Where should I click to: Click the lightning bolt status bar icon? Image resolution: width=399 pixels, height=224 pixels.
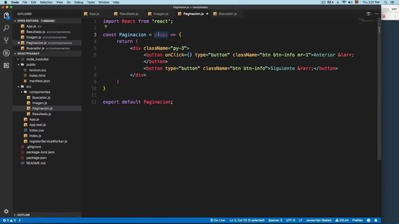coord(20,220)
